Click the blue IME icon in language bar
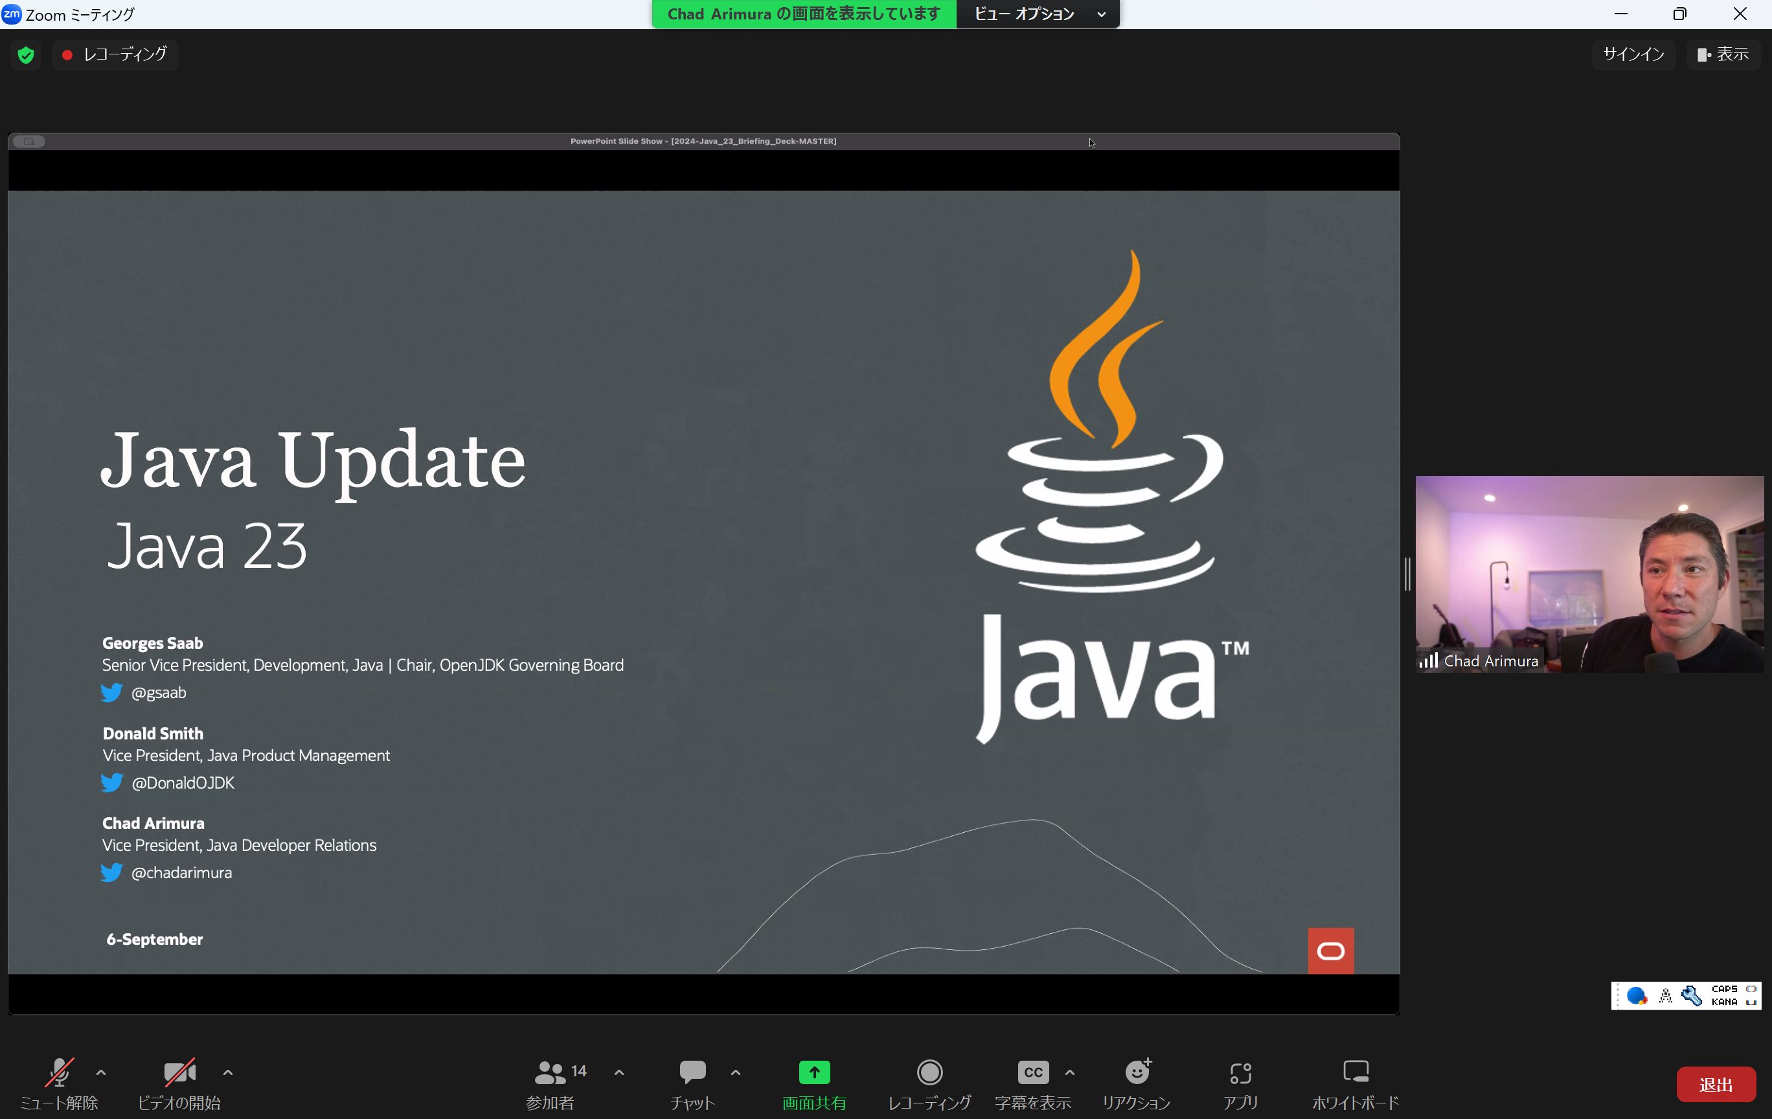This screenshot has width=1772, height=1119. pyautogui.click(x=1636, y=996)
